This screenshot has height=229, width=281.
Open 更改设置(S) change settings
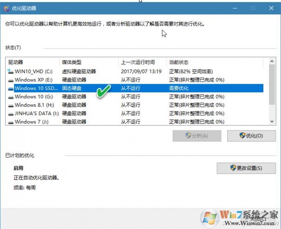(245, 168)
